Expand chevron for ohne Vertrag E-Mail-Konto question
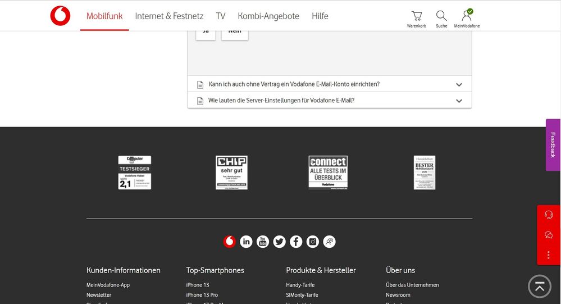Screen dimensions: 561x304 pyautogui.click(x=459, y=84)
